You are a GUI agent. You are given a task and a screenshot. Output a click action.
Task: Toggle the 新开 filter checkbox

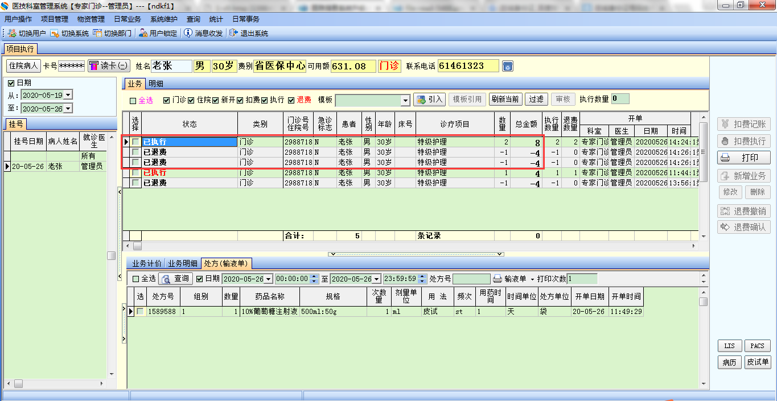pos(216,100)
